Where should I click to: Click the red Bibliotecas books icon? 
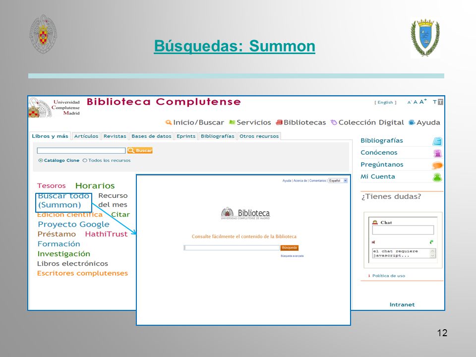(x=279, y=122)
